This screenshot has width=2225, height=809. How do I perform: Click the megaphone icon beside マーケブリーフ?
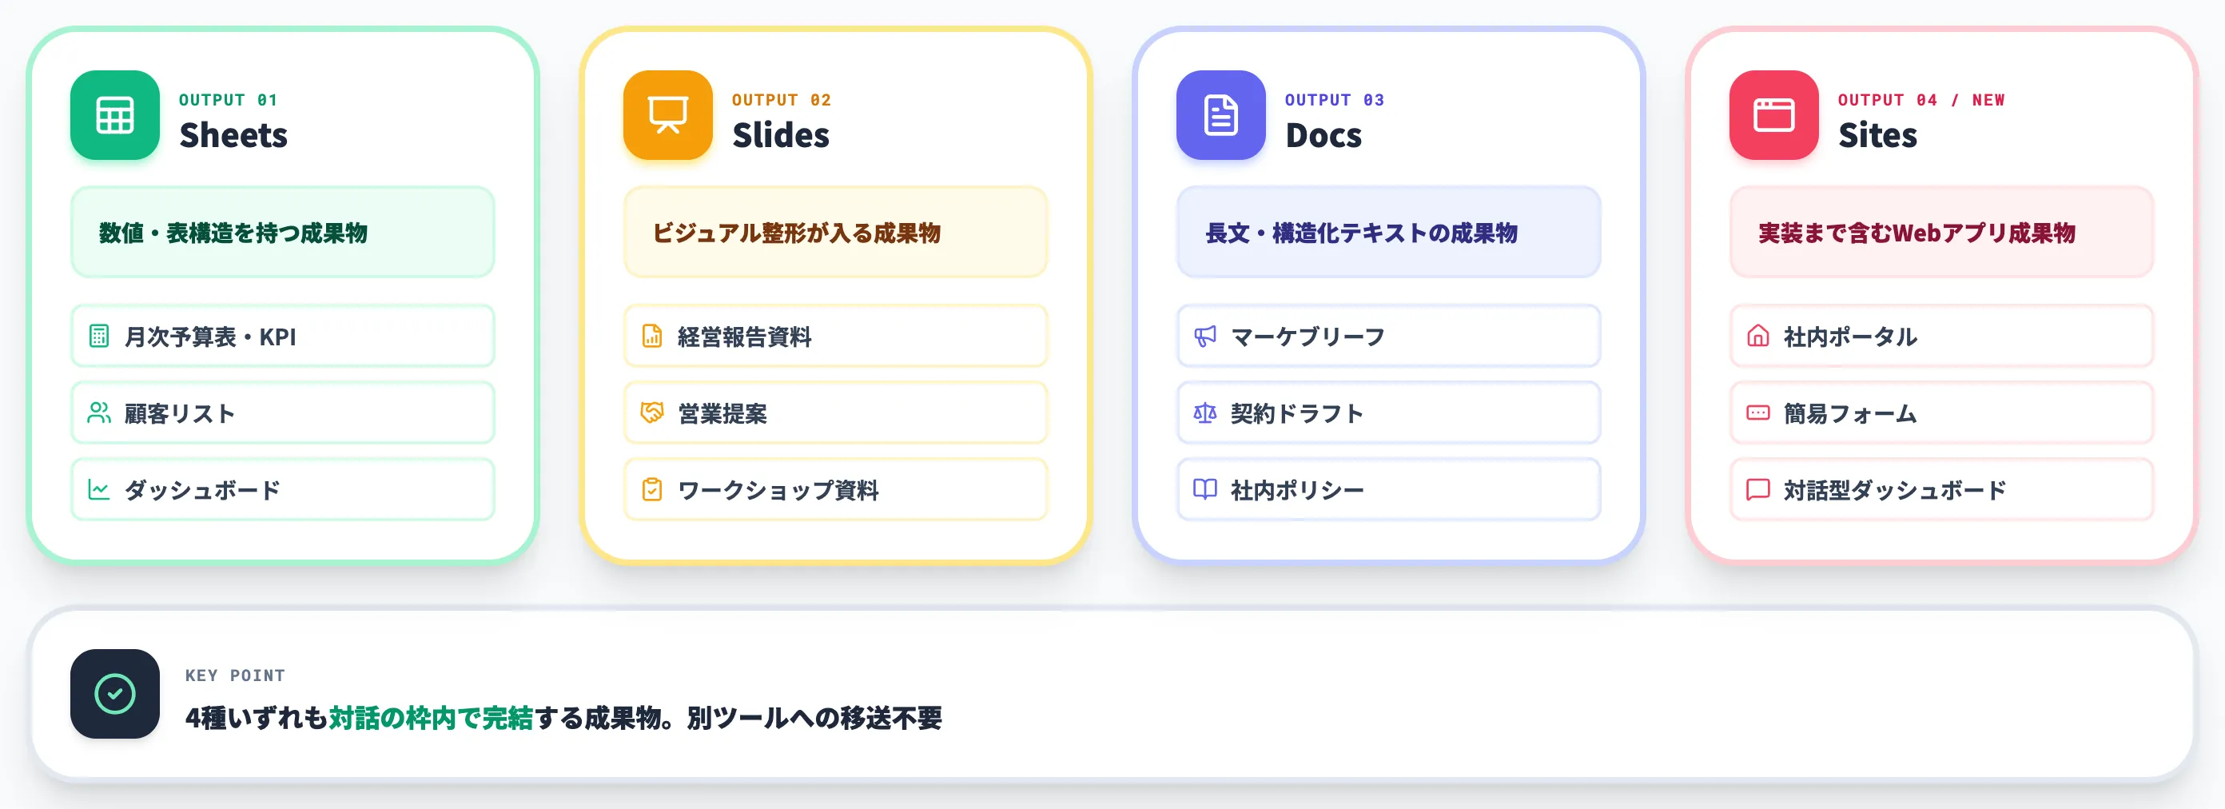pos(1205,337)
